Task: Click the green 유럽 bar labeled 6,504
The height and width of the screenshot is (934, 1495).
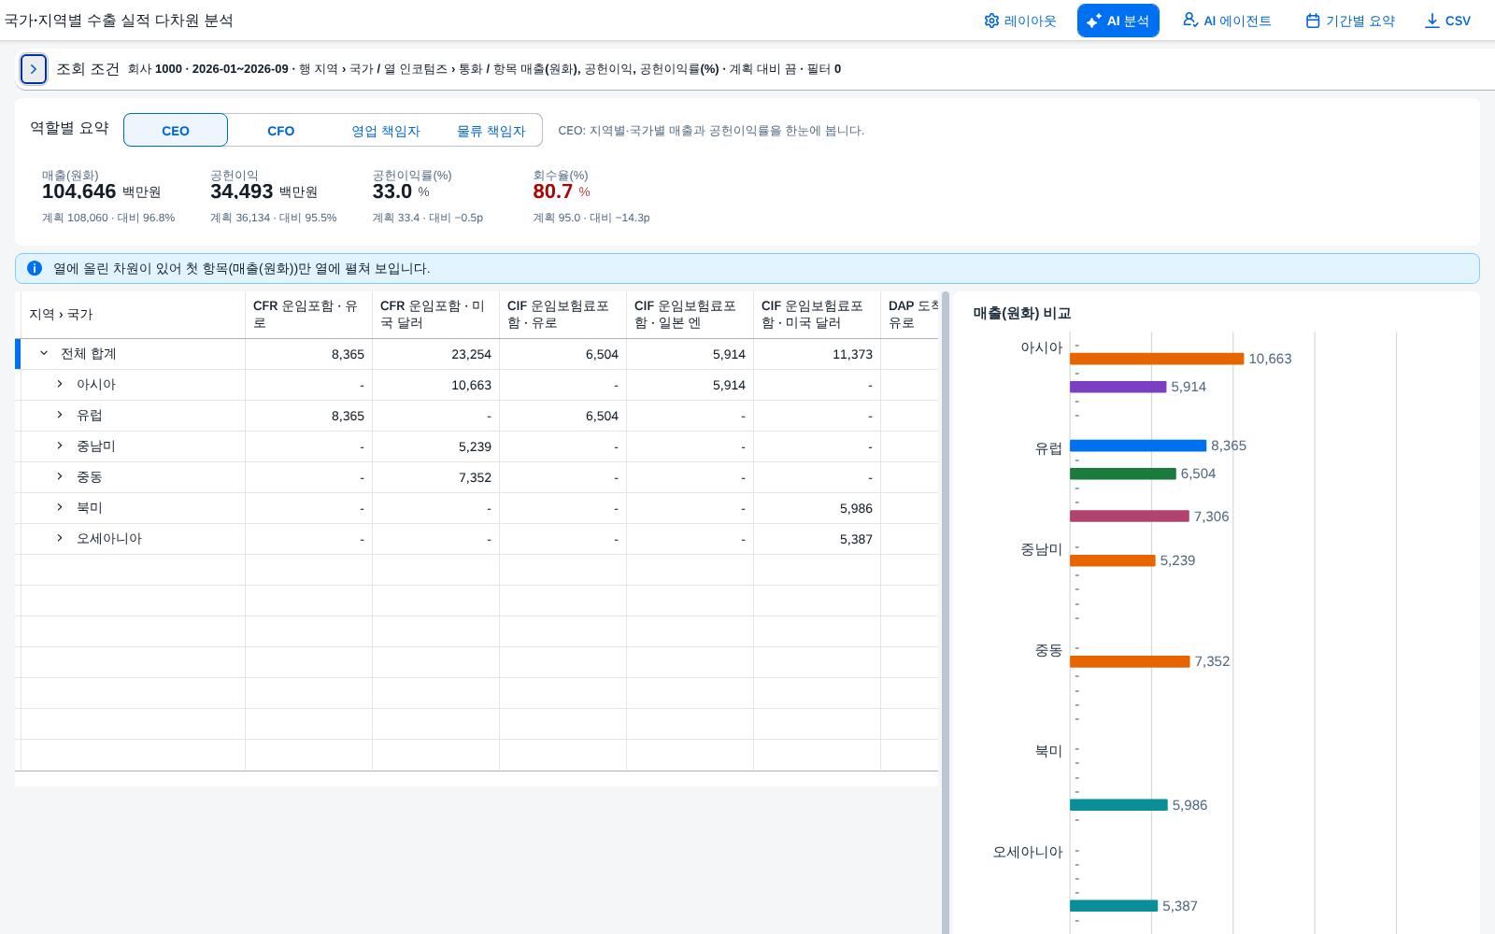Action: click(x=1123, y=474)
